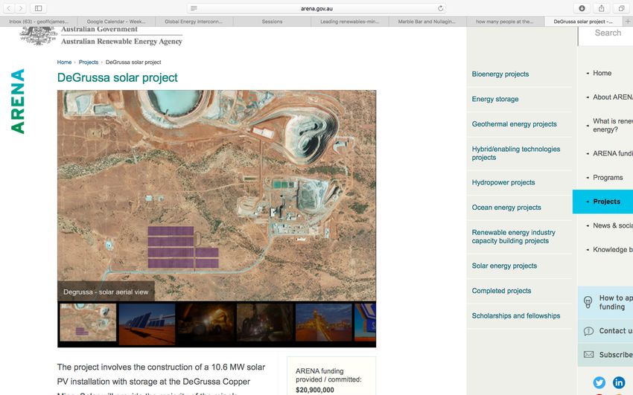This screenshot has width=633, height=395.
Task: Select highlighted Projects menu item
Action: pos(602,202)
